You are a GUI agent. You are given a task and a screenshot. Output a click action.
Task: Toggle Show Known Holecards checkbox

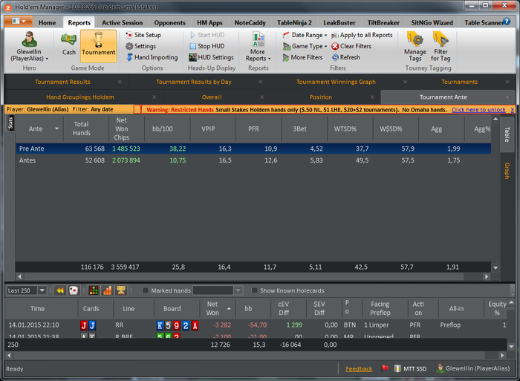point(254,290)
